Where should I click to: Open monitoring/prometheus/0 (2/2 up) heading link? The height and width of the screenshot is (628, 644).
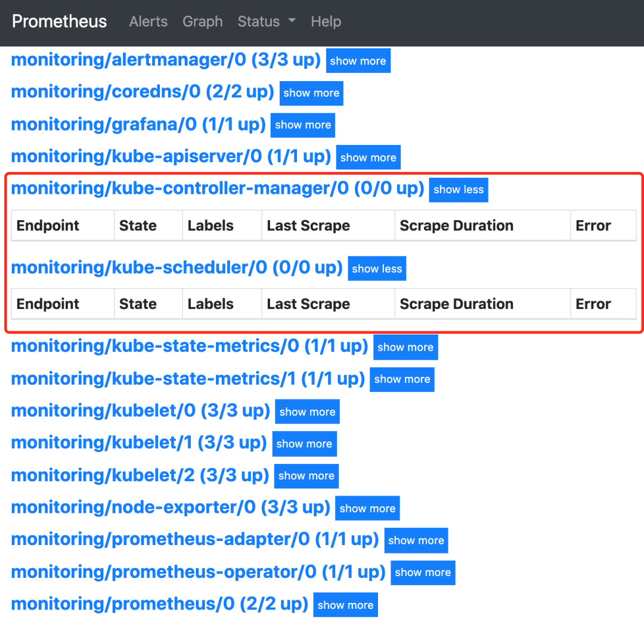pyautogui.click(x=160, y=604)
